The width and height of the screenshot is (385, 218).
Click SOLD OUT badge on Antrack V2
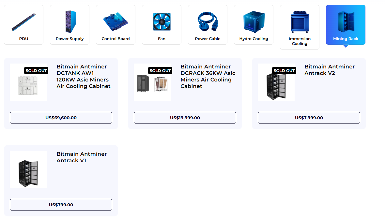click(284, 71)
